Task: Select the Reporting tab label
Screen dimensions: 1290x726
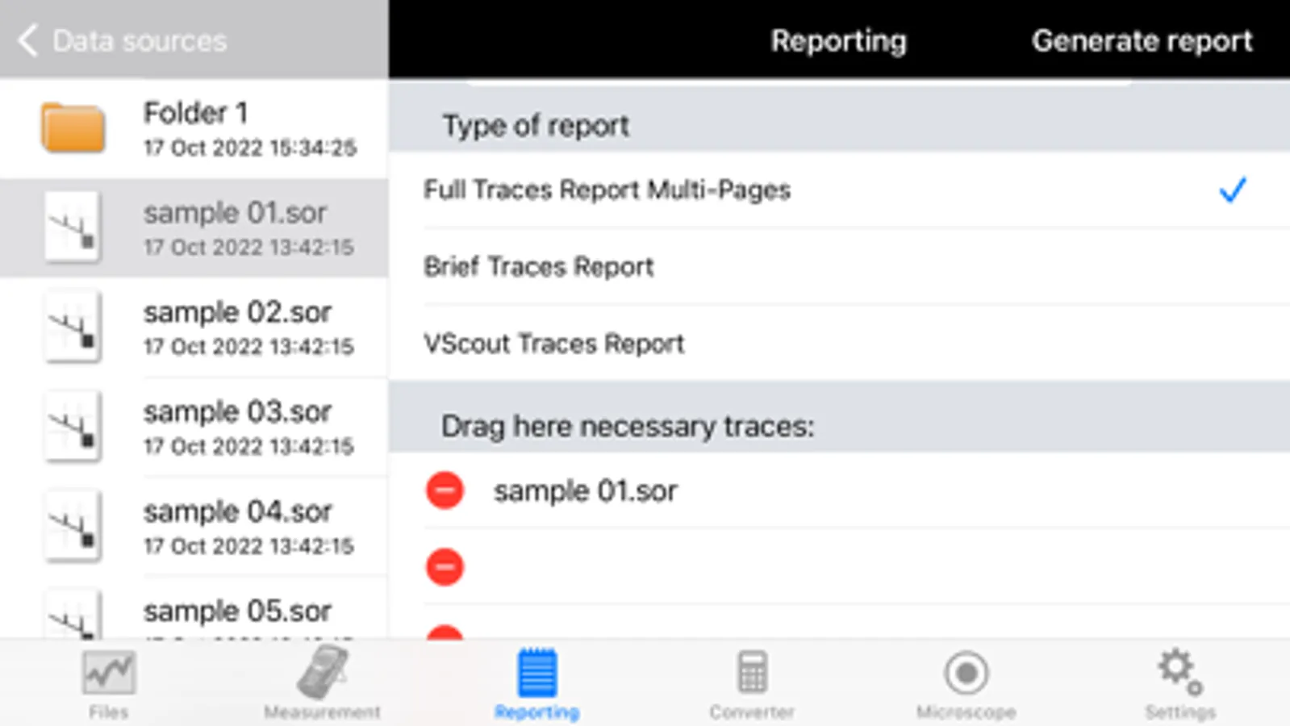Action: point(536,712)
